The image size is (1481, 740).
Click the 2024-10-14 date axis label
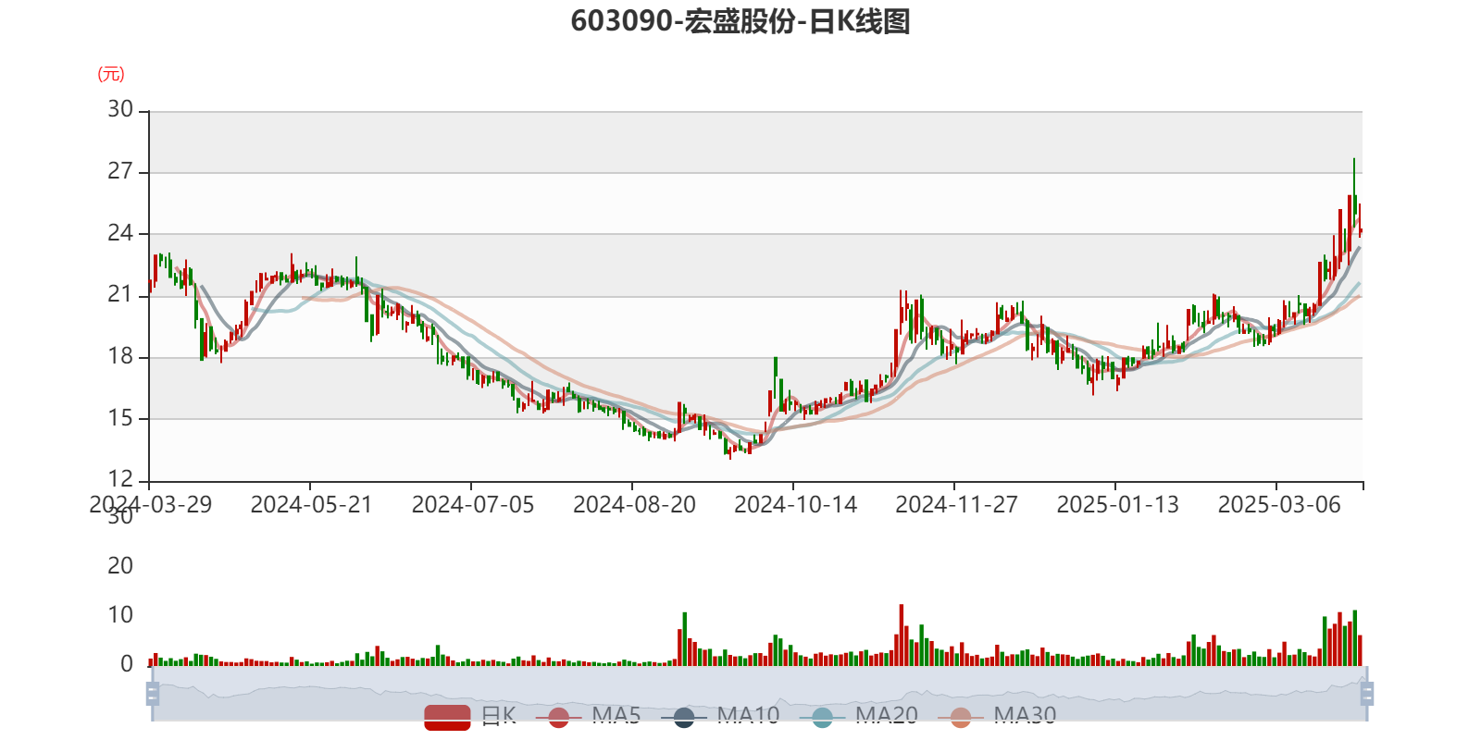[795, 505]
